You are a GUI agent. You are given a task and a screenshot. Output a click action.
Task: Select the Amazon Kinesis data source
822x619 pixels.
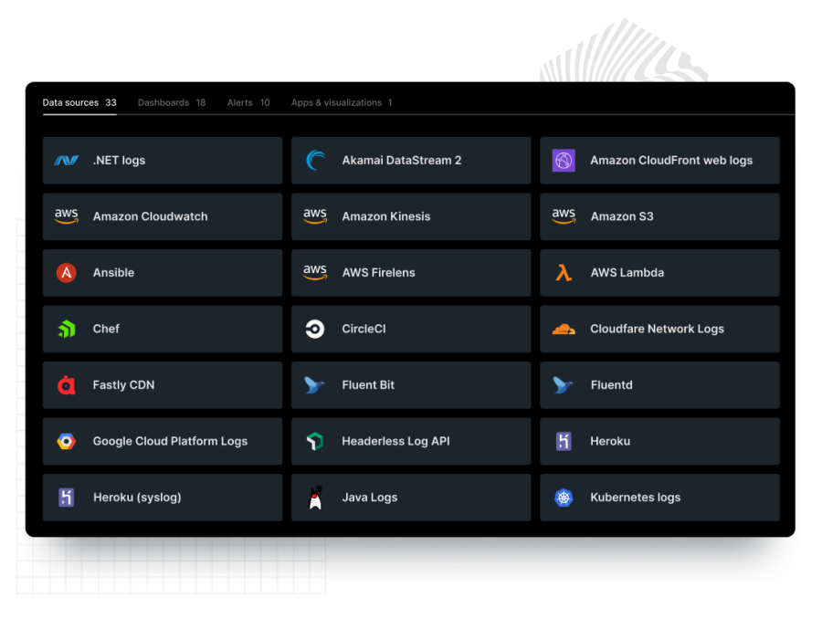click(411, 216)
